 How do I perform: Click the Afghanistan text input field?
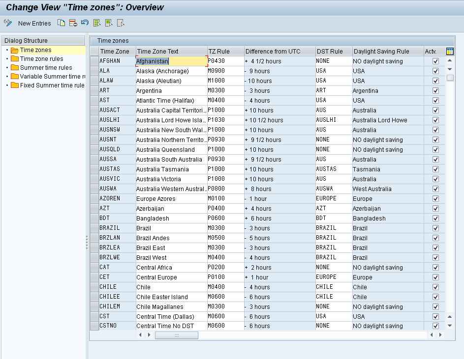170,61
